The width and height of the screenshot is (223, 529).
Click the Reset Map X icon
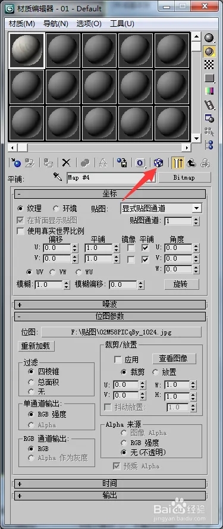point(67,162)
